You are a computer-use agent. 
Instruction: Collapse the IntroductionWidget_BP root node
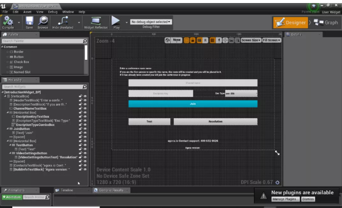pyautogui.click(x=3, y=92)
